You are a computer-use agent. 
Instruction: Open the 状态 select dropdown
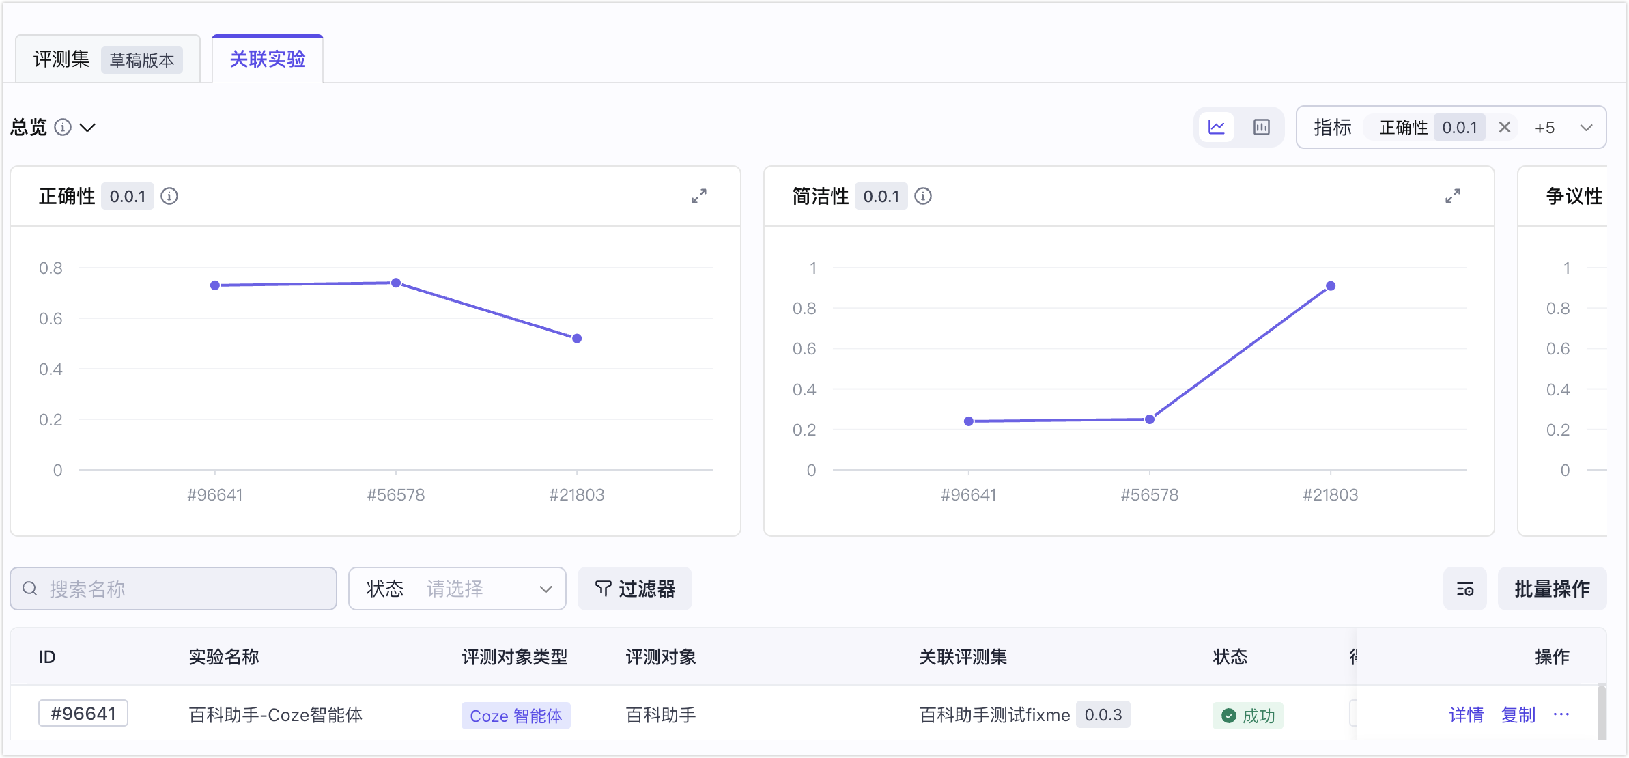point(457,589)
